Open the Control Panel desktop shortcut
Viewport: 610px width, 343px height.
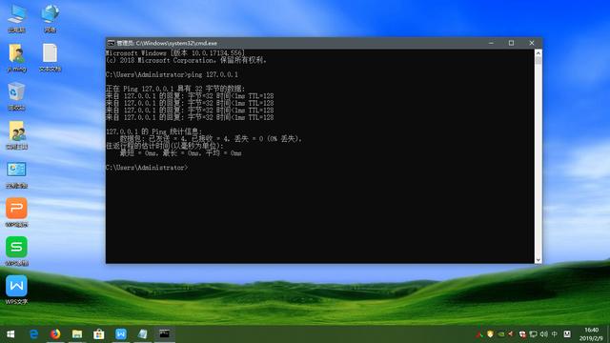coord(17,174)
